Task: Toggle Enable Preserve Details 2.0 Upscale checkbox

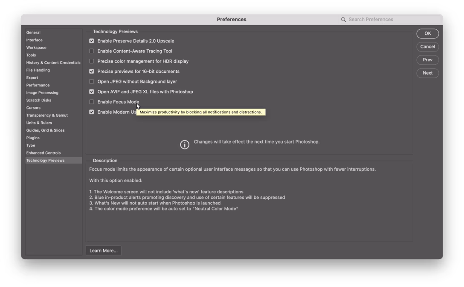Action: 92,41
